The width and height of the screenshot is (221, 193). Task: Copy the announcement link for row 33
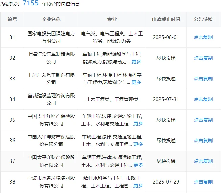(203, 79)
